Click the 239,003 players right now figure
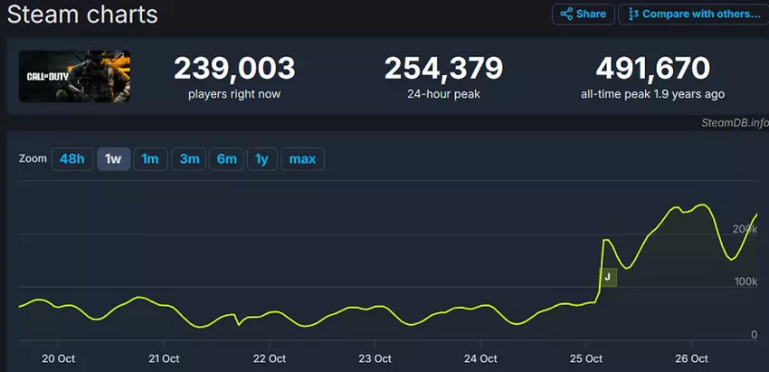769x372 pixels. click(234, 69)
